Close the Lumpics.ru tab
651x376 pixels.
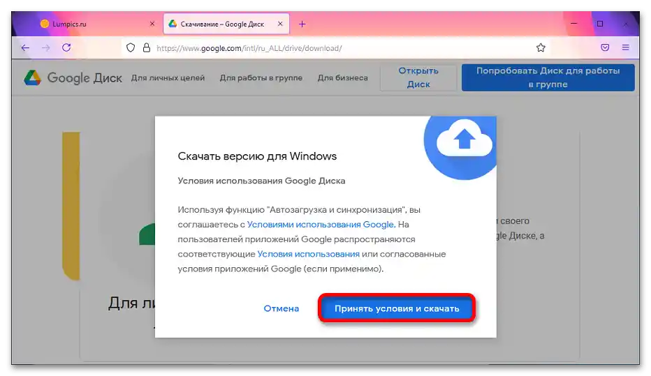(152, 24)
